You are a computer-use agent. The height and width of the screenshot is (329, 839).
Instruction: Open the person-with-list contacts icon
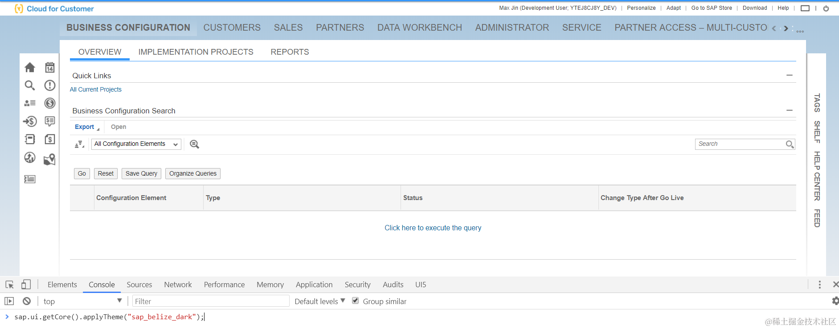click(x=30, y=103)
